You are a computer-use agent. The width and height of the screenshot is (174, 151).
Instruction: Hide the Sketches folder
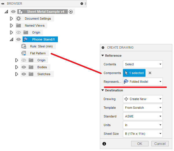point(24,74)
